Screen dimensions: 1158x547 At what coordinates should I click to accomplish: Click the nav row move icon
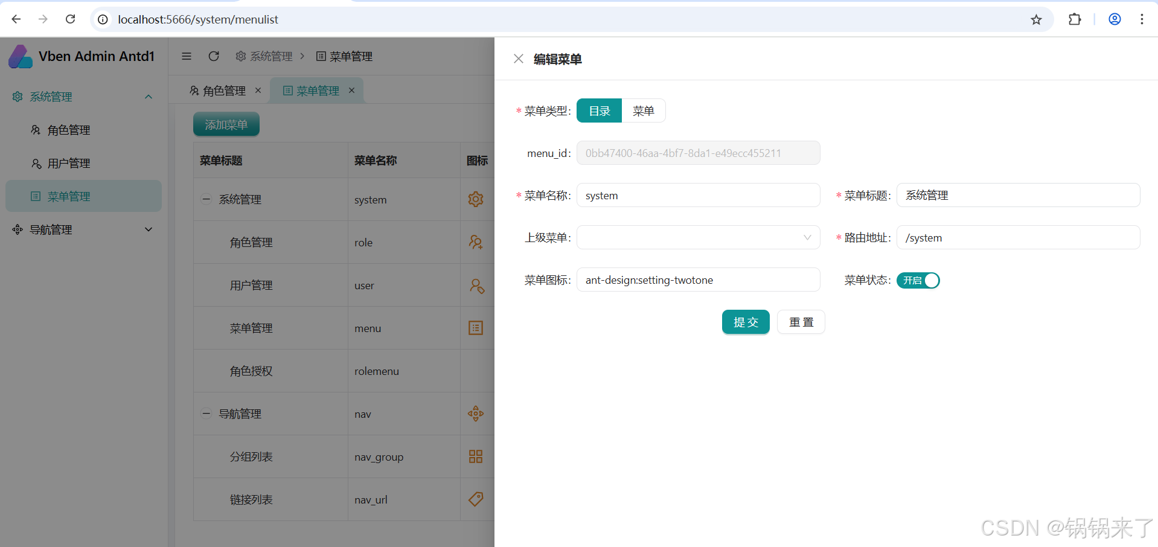(476, 414)
